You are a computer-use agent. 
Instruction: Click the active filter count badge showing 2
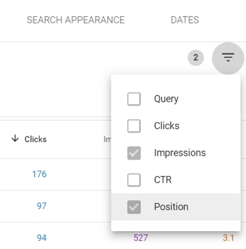(x=196, y=58)
